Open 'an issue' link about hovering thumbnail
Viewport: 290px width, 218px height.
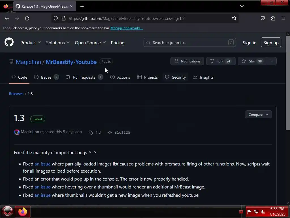[x=42, y=187]
